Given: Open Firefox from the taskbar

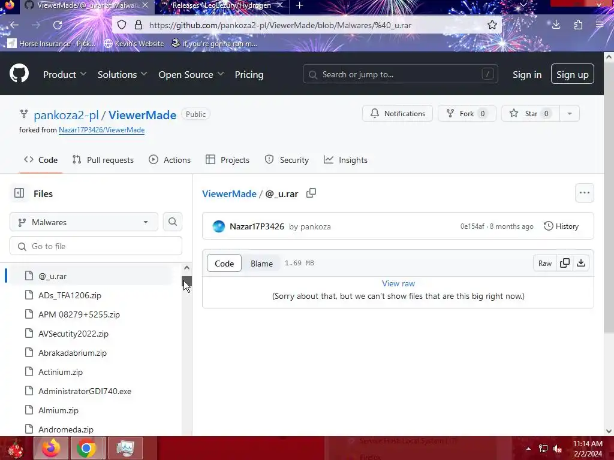Looking at the screenshot, I should 51,448.
